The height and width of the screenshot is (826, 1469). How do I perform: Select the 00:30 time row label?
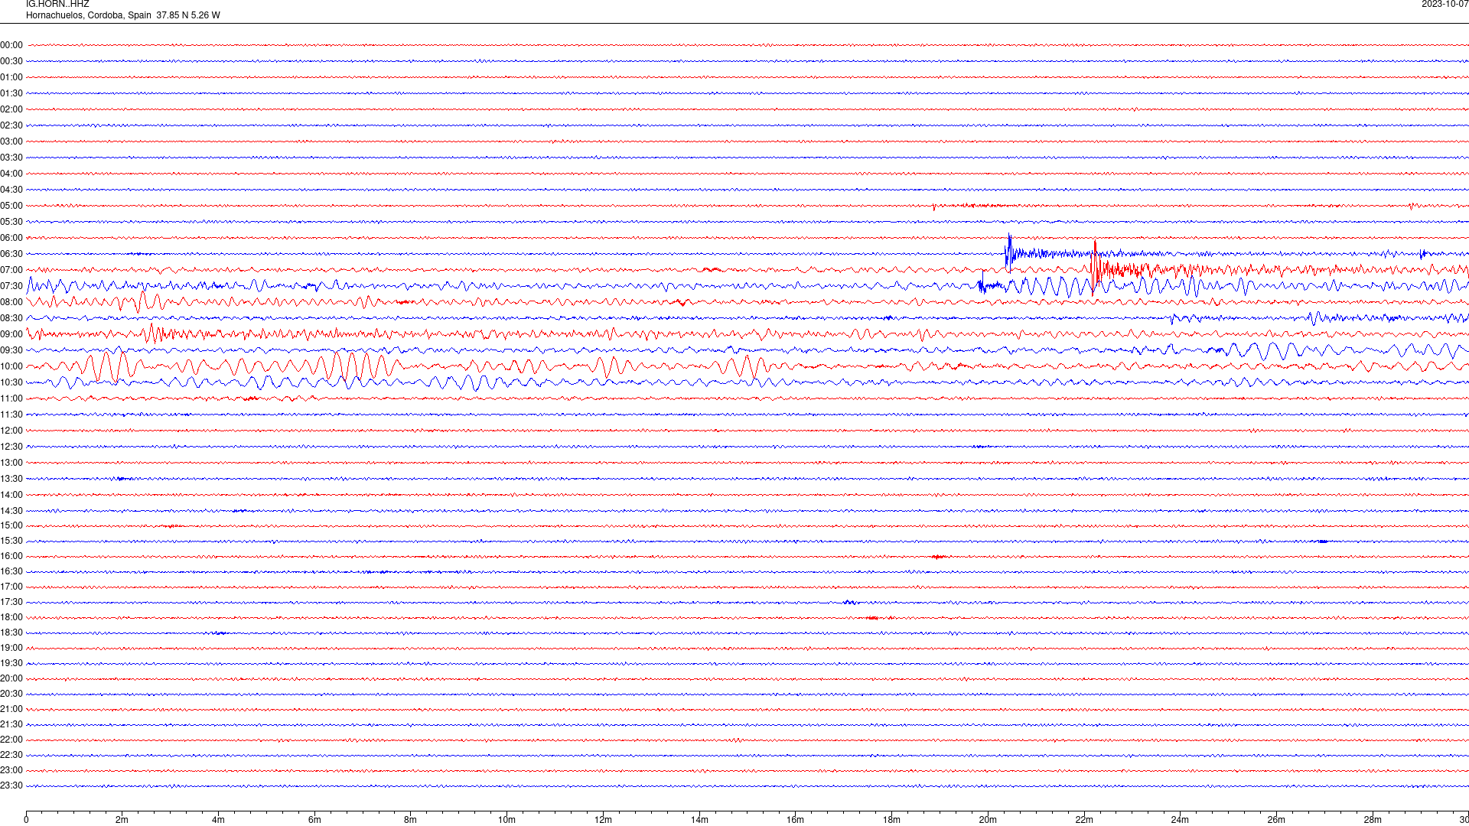point(11,61)
